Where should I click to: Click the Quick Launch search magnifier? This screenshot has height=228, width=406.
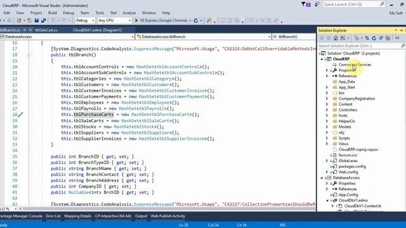[382, 4]
